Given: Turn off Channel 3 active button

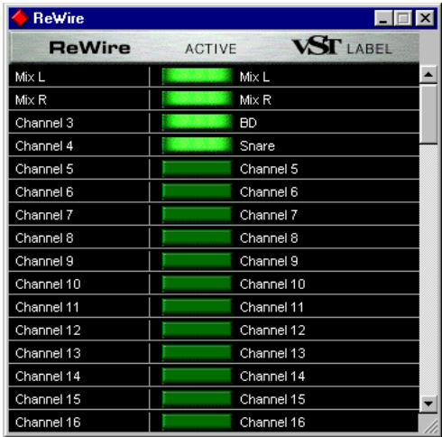Looking at the screenshot, I should (197, 123).
